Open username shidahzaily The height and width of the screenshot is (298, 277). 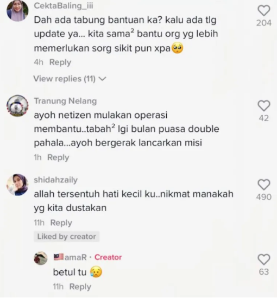[56, 180]
